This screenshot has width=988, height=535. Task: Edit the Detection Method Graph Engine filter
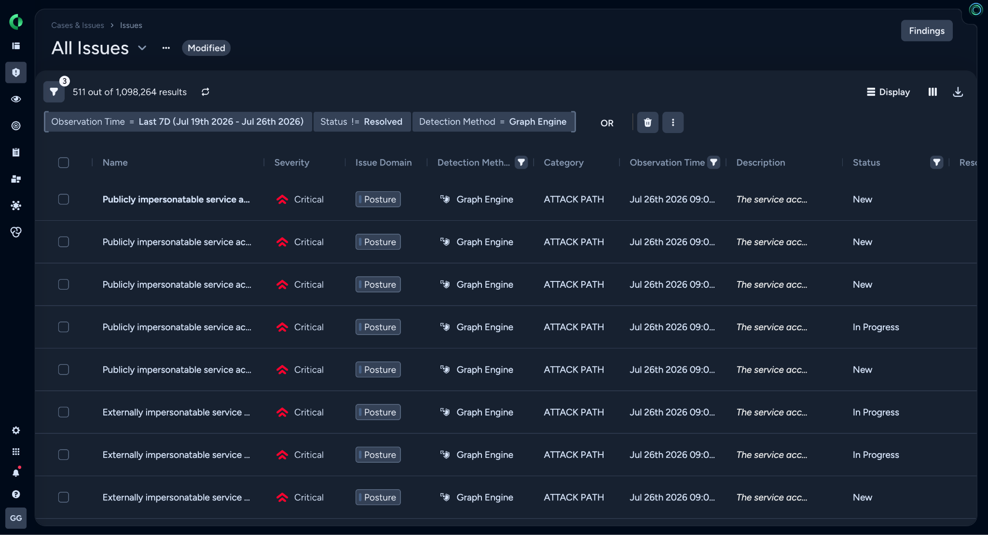coord(493,122)
